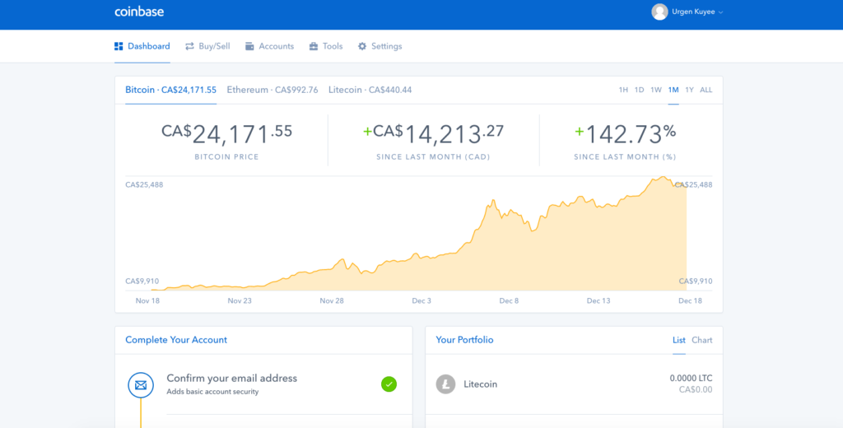
Task: Click the left CA$25,488 axis label
Action: click(x=144, y=184)
